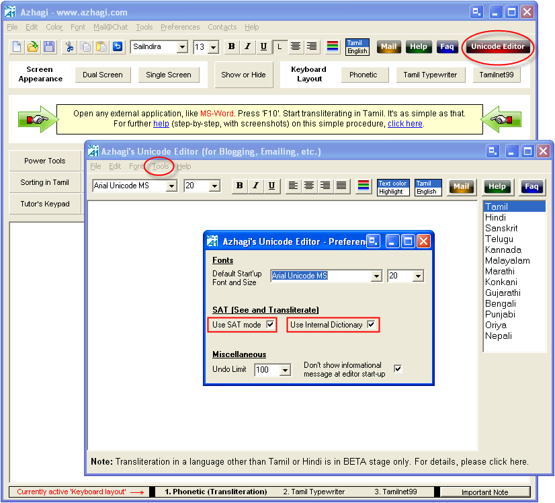Click the Copy icon in main toolbar

(x=85, y=47)
